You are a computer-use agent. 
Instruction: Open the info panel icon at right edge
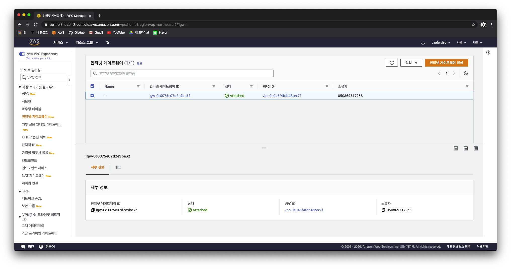[x=488, y=52]
